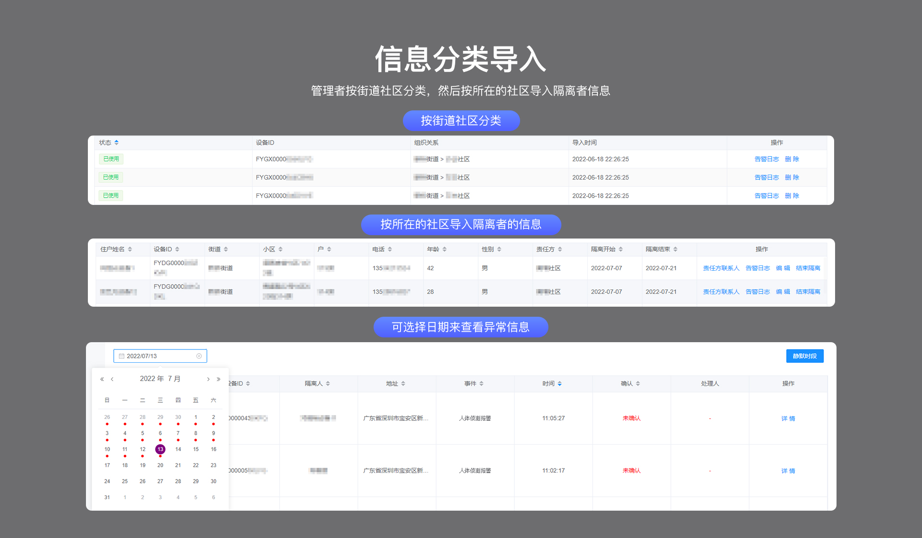This screenshot has height=538, width=922.
Task: Sort the alarm table by 时间
Action: pyautogui.click(x=560, y=383)
